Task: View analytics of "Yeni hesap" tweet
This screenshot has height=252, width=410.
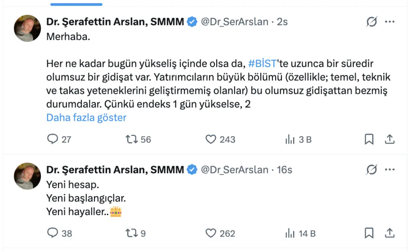Action: pyautogui.click(x=290, y=233)
